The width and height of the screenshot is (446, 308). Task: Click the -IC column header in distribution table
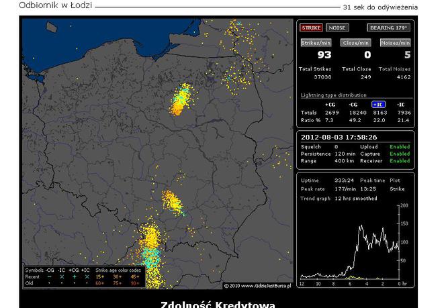tap(401, 105)
